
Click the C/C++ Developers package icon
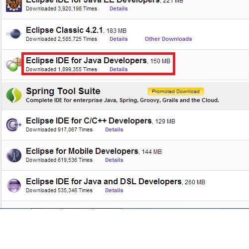14,125
